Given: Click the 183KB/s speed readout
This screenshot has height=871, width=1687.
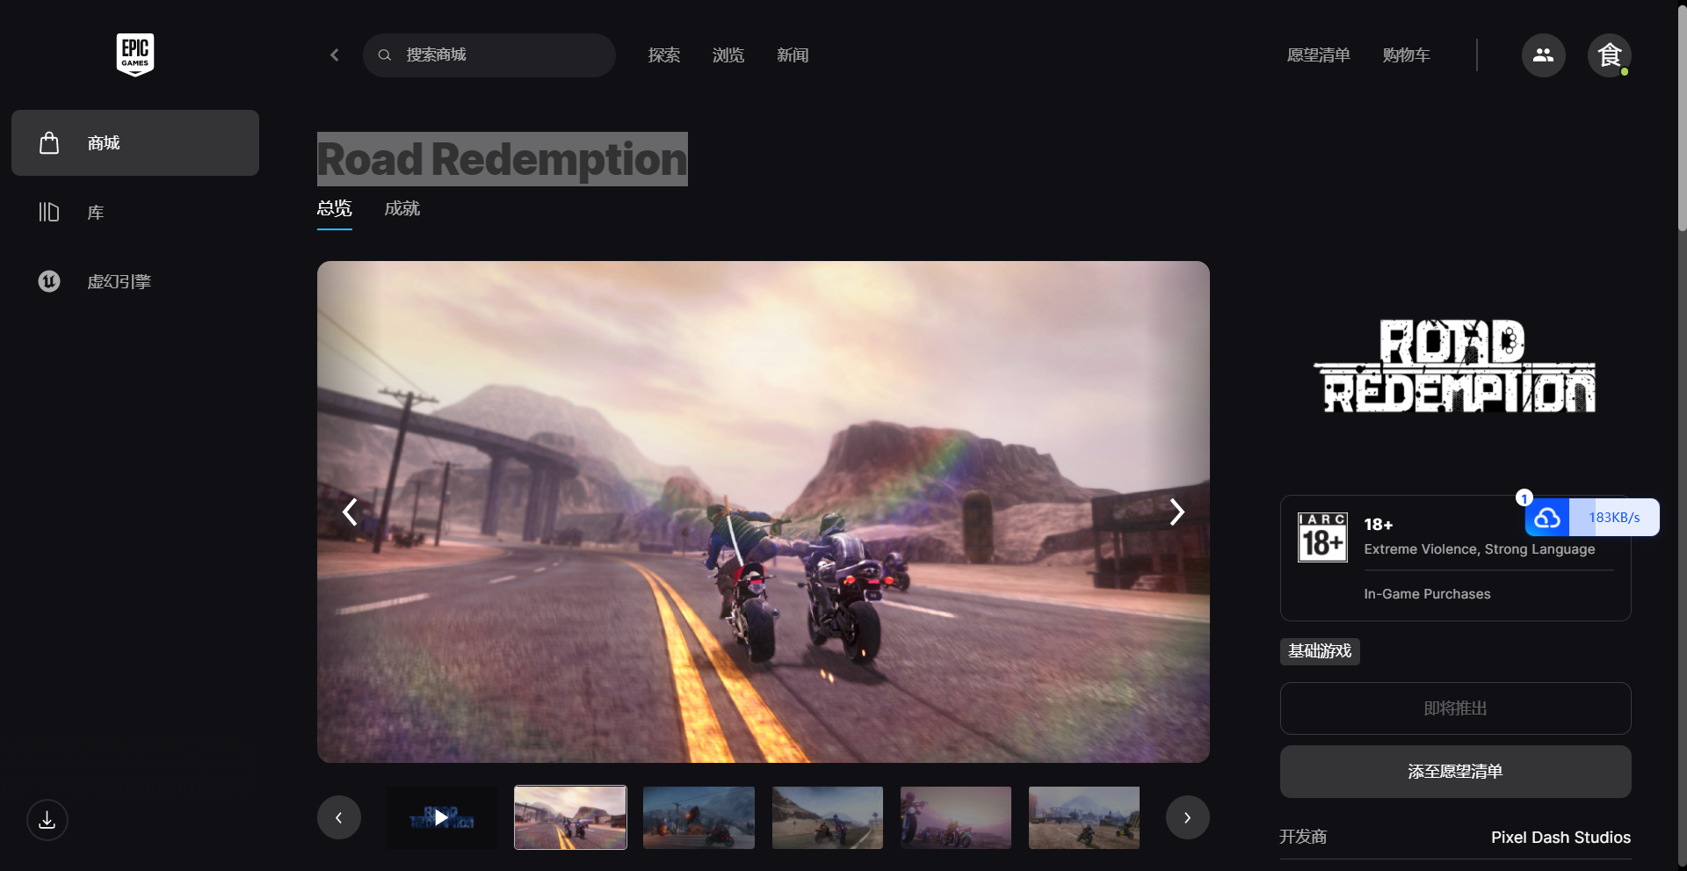Looking at the screenshot, I should 1614,518.
